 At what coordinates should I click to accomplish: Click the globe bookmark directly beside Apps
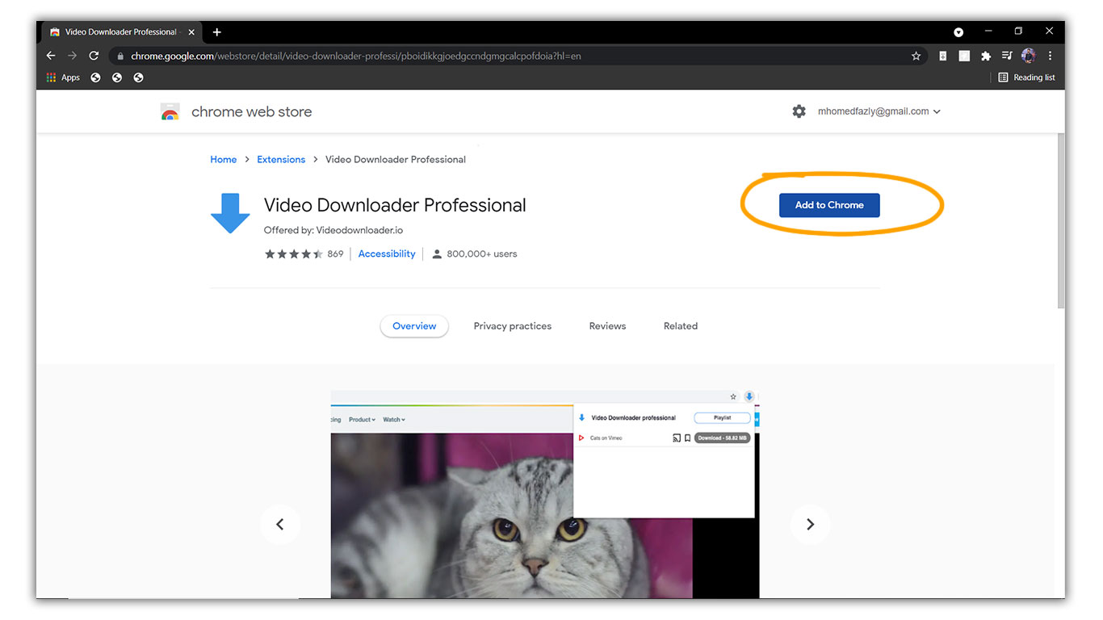(x=95, y=77)
